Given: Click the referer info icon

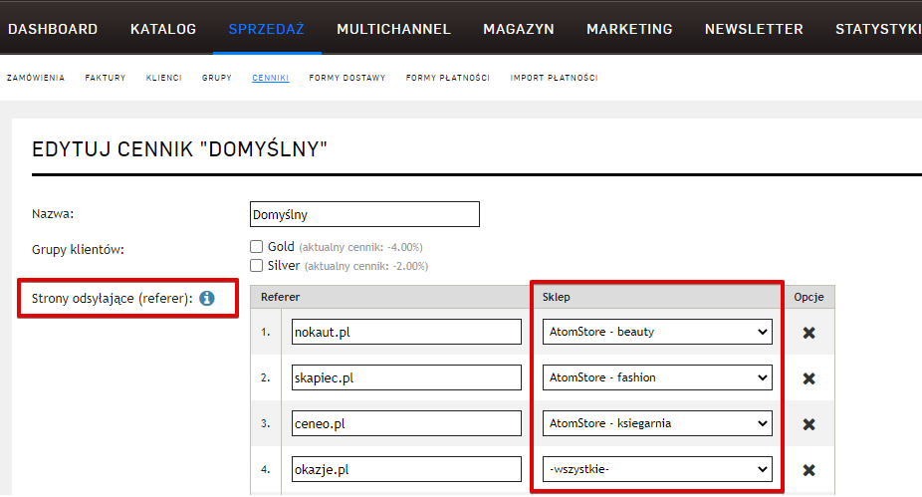Looking at the screenshot, I should 207,298.
